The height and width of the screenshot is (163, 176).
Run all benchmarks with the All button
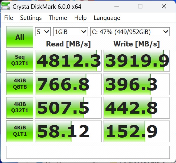point(20,37)
